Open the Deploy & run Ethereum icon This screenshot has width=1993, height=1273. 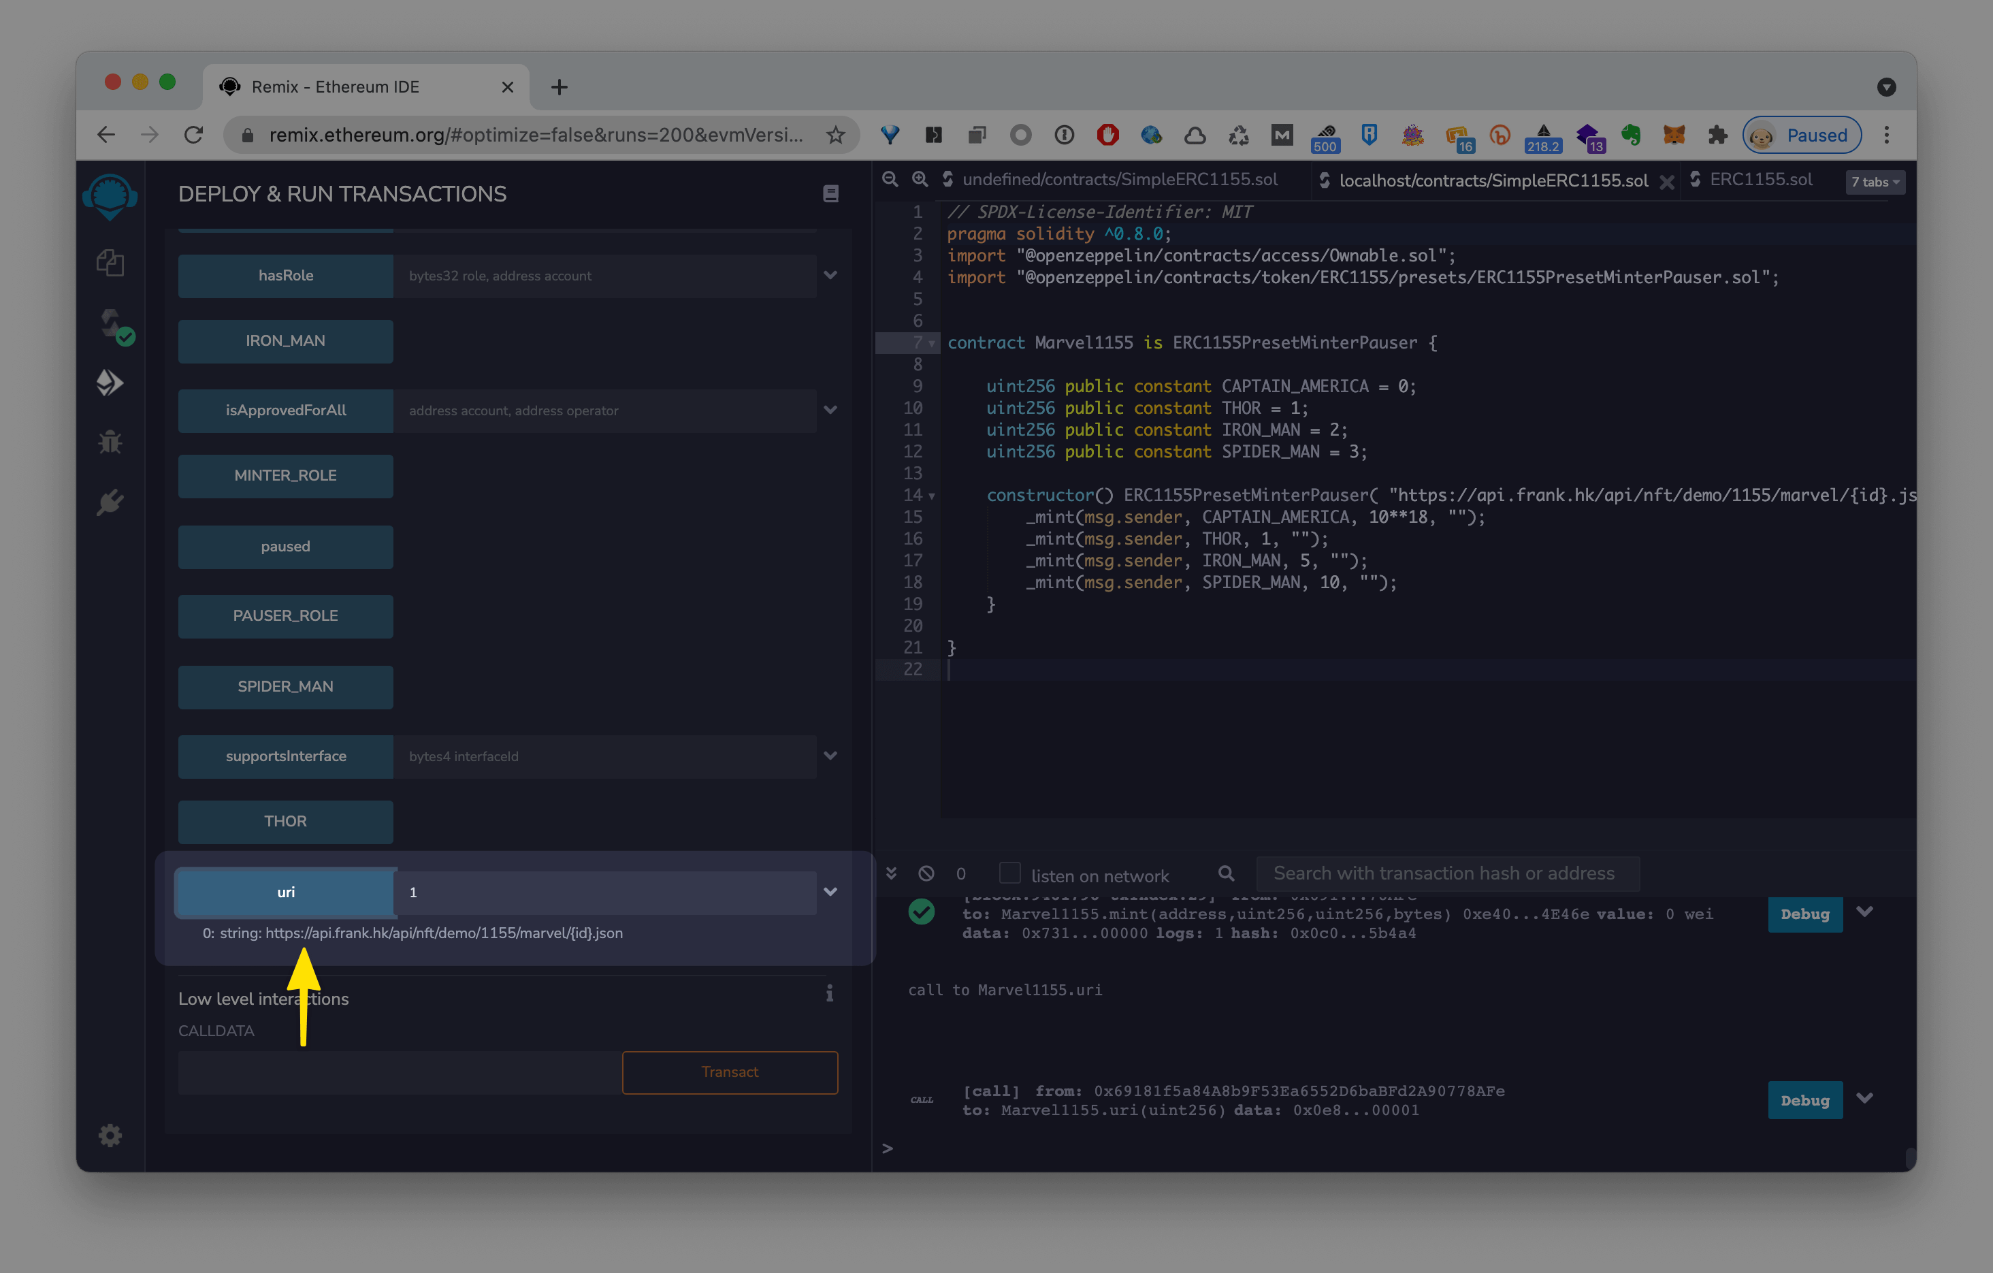pos(110,383)
